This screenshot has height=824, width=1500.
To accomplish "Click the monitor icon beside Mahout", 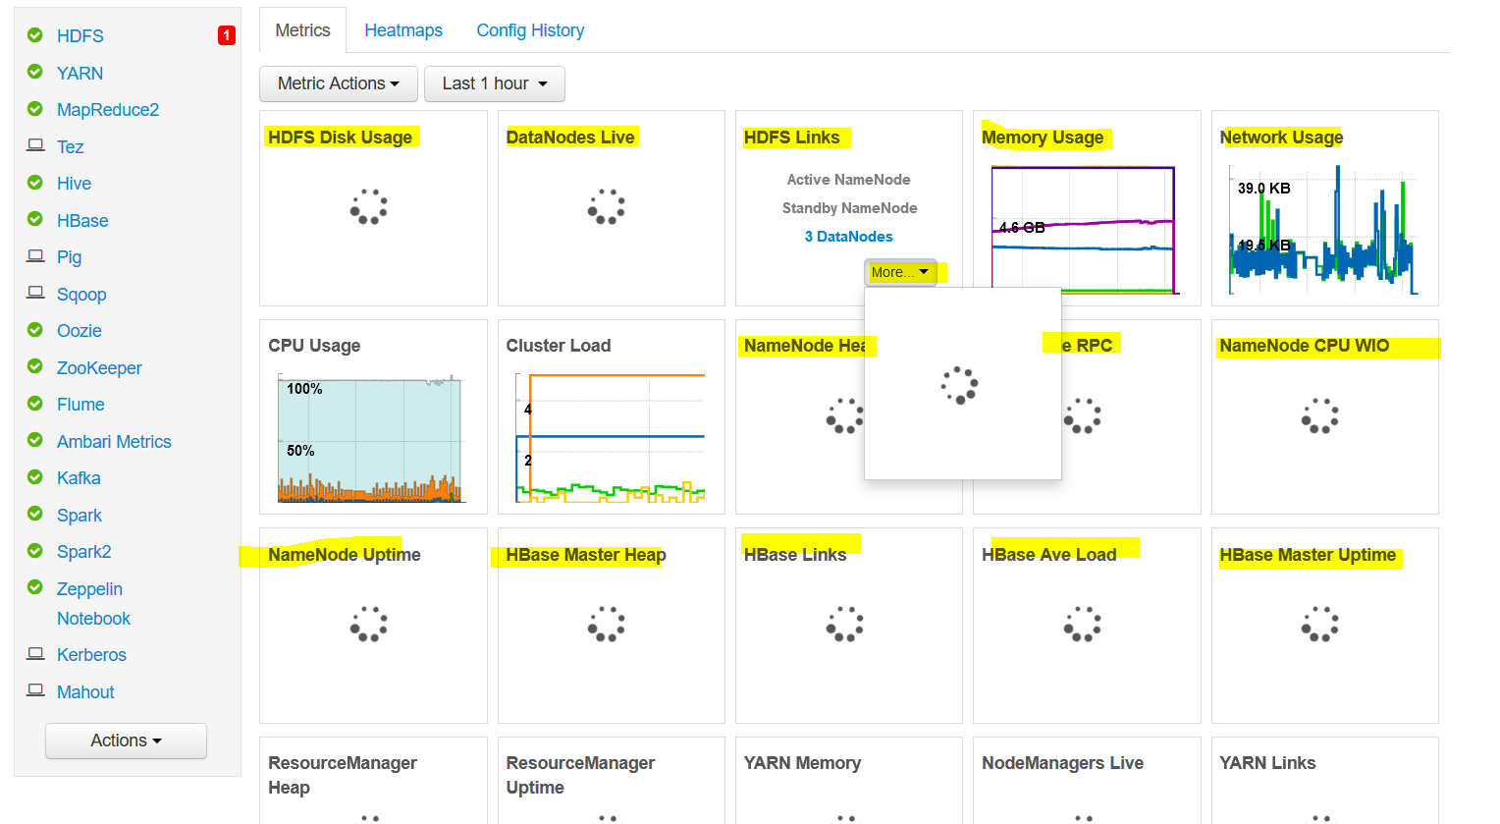I will click(35, 691).
